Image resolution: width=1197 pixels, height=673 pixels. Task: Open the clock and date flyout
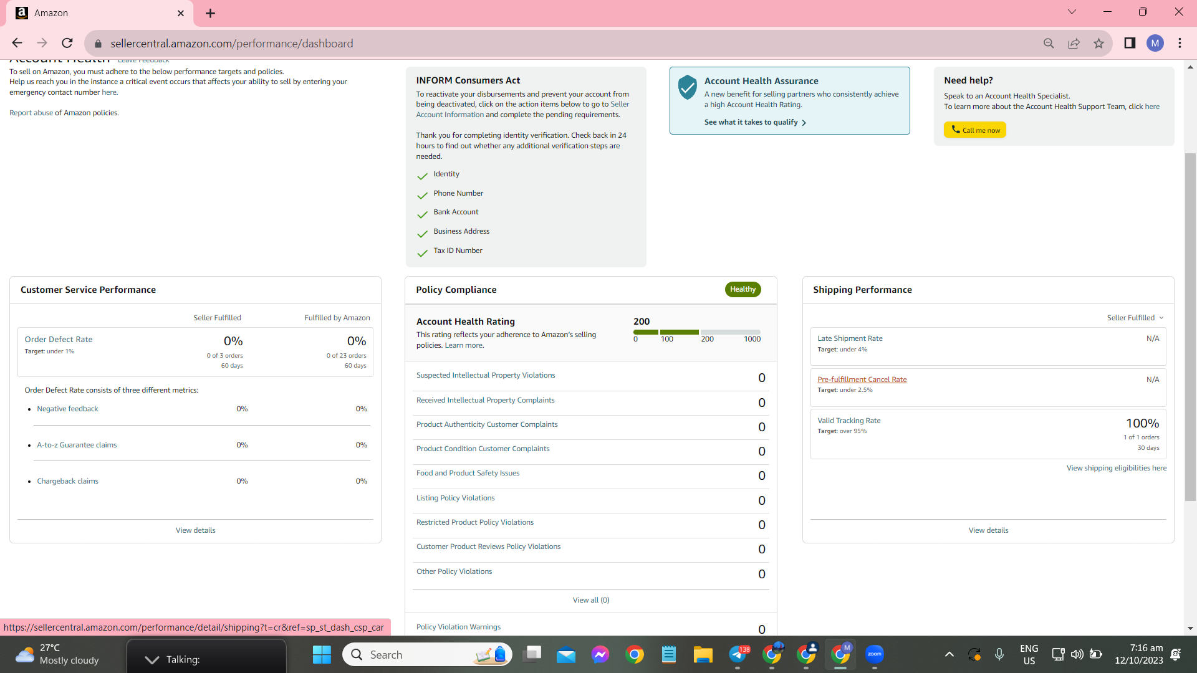(1139, 654)
